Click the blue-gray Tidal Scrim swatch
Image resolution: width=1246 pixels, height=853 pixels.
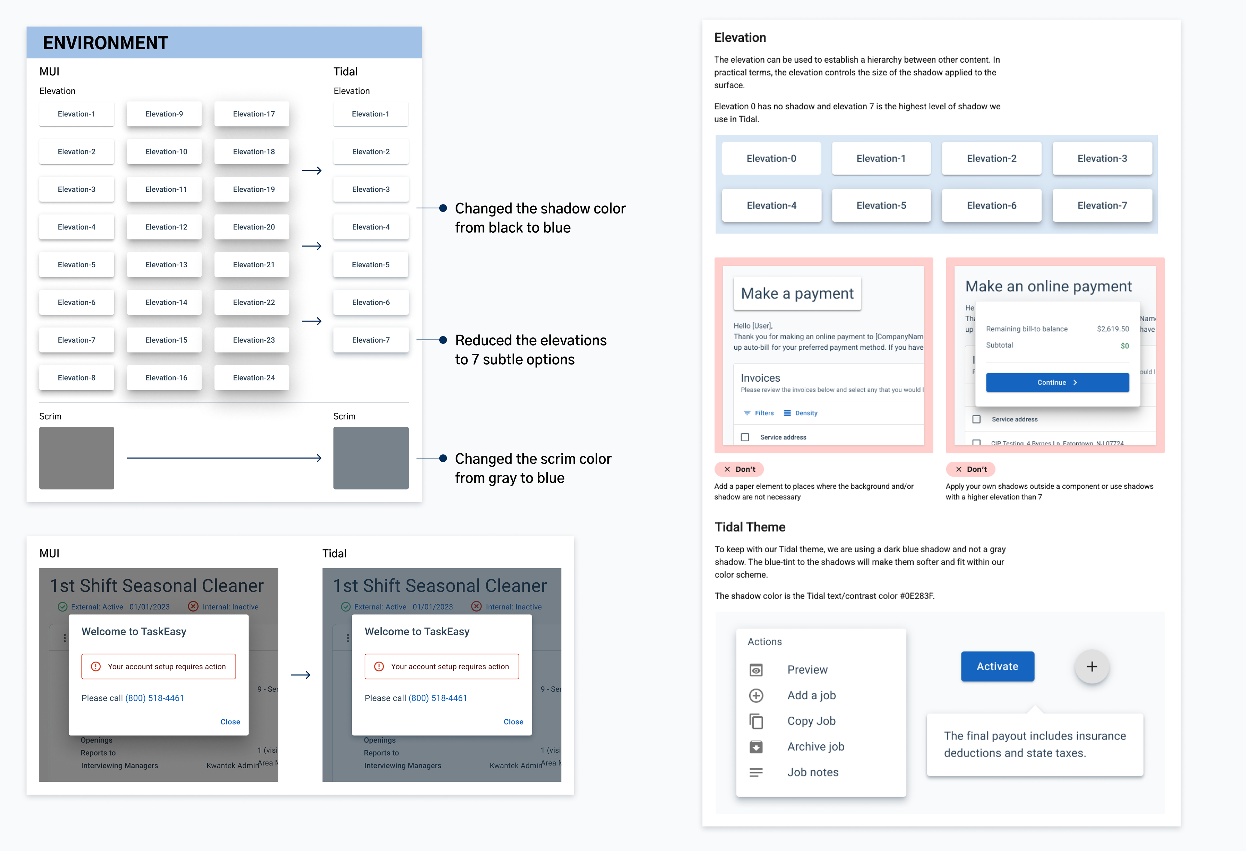point(371,458)
